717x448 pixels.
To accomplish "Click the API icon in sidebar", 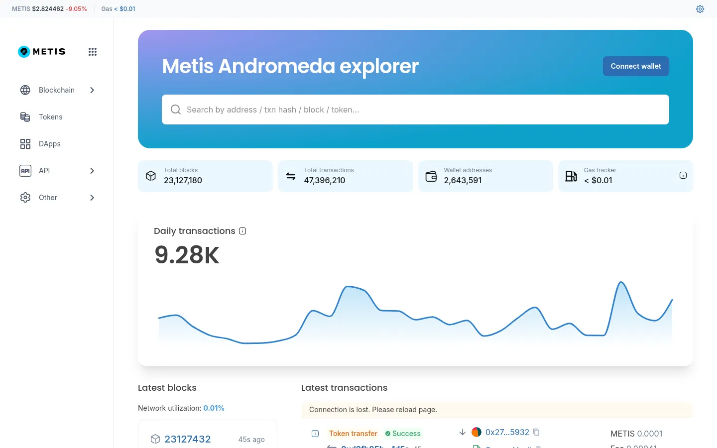I will 25,171.
